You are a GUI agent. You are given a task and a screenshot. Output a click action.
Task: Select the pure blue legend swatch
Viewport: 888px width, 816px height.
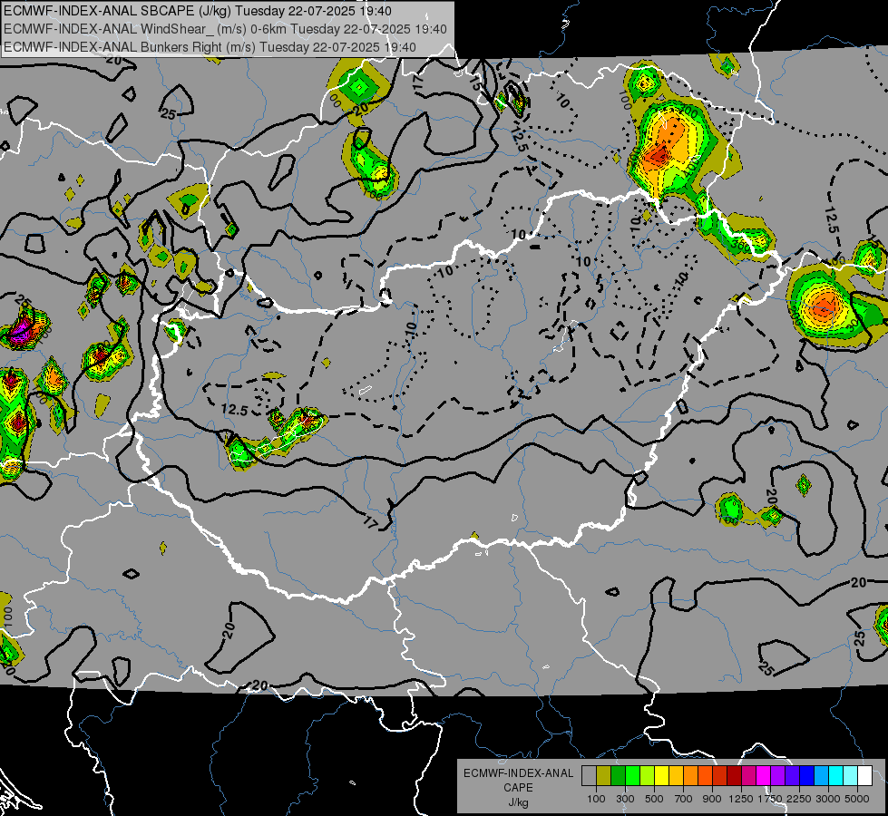(806, 776)
